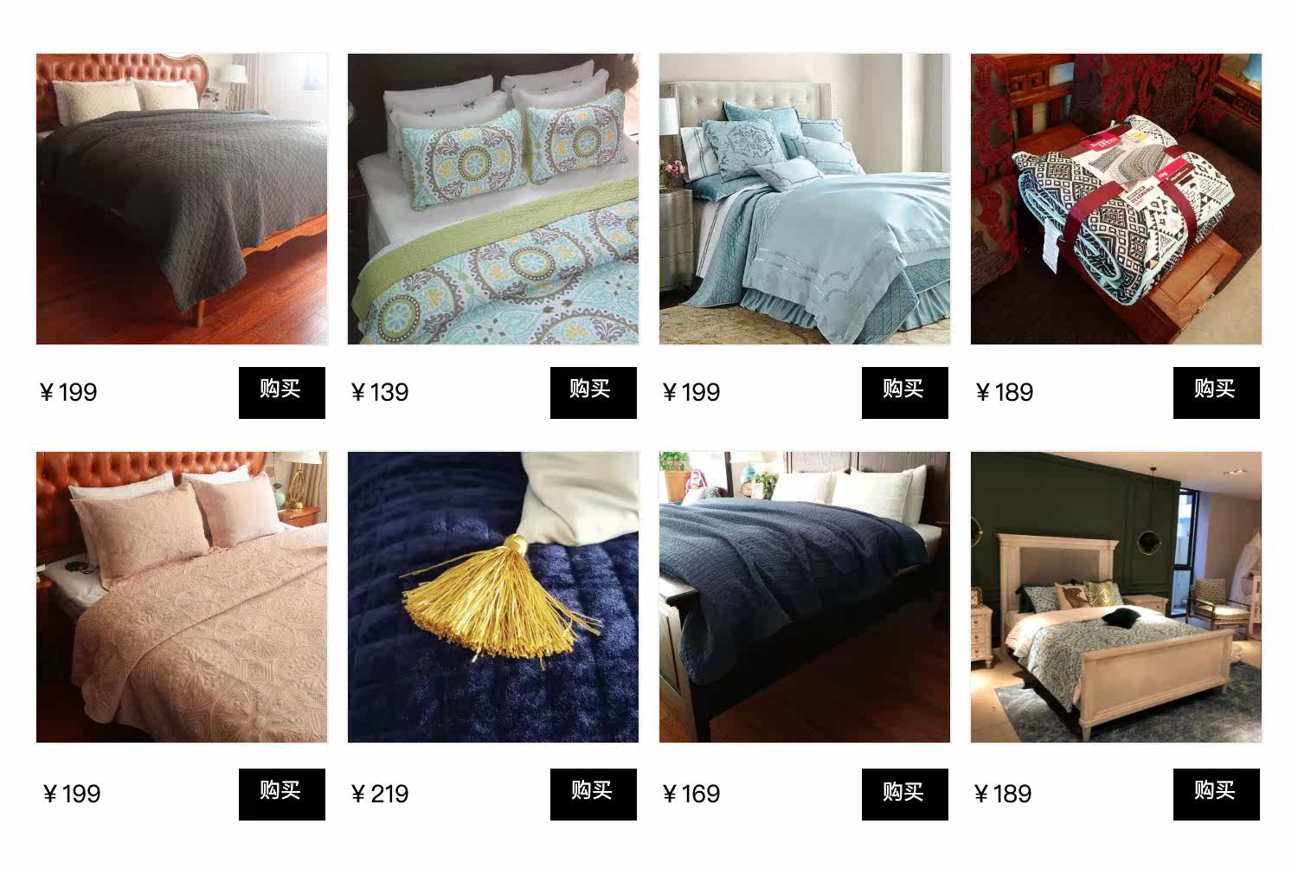Select the ¥169 price under navy coverlet

[691, 795]
